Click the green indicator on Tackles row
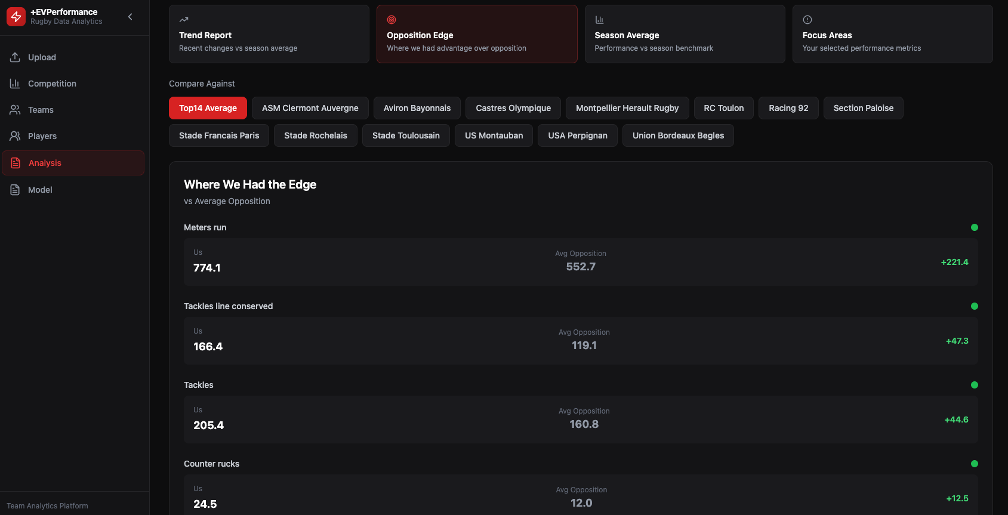1008x515 pixels. click(x=975, y=385)
